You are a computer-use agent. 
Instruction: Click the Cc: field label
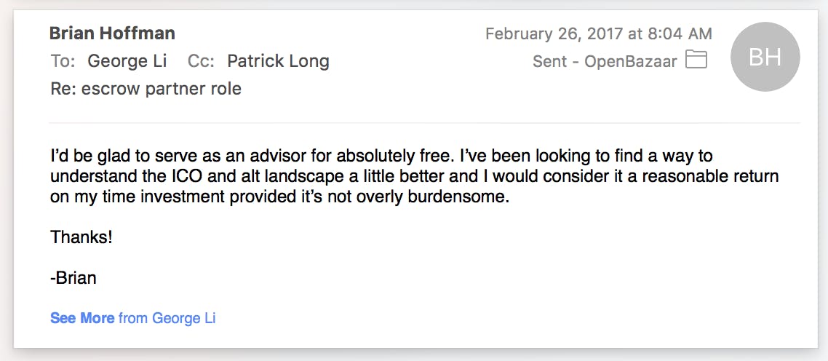[x=201, y=61]
